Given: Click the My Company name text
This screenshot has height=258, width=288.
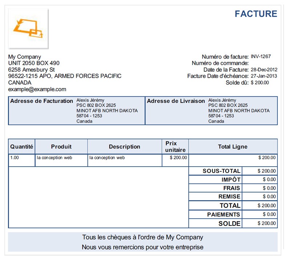Looking at the screenshot, I should pos(25,57).
